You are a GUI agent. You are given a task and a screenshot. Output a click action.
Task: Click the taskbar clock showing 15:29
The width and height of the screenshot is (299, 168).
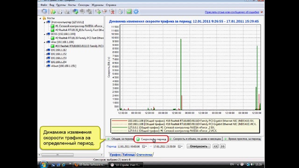pyautogui.click(x=258, y=164)
